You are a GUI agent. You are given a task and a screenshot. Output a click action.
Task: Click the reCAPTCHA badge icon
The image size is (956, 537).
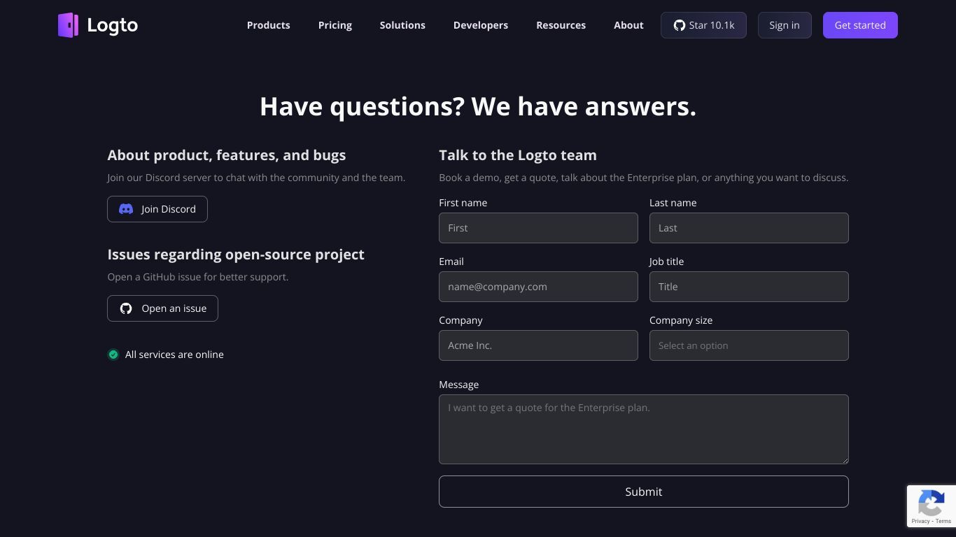(x=932, y=503)
